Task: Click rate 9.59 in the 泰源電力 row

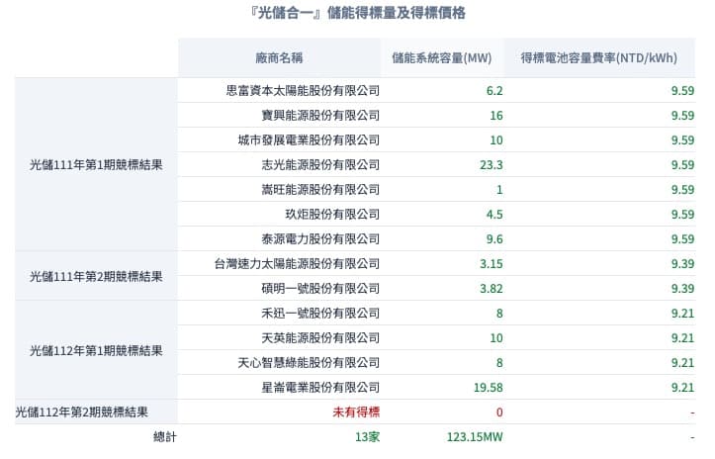Action: pos(682,238)
